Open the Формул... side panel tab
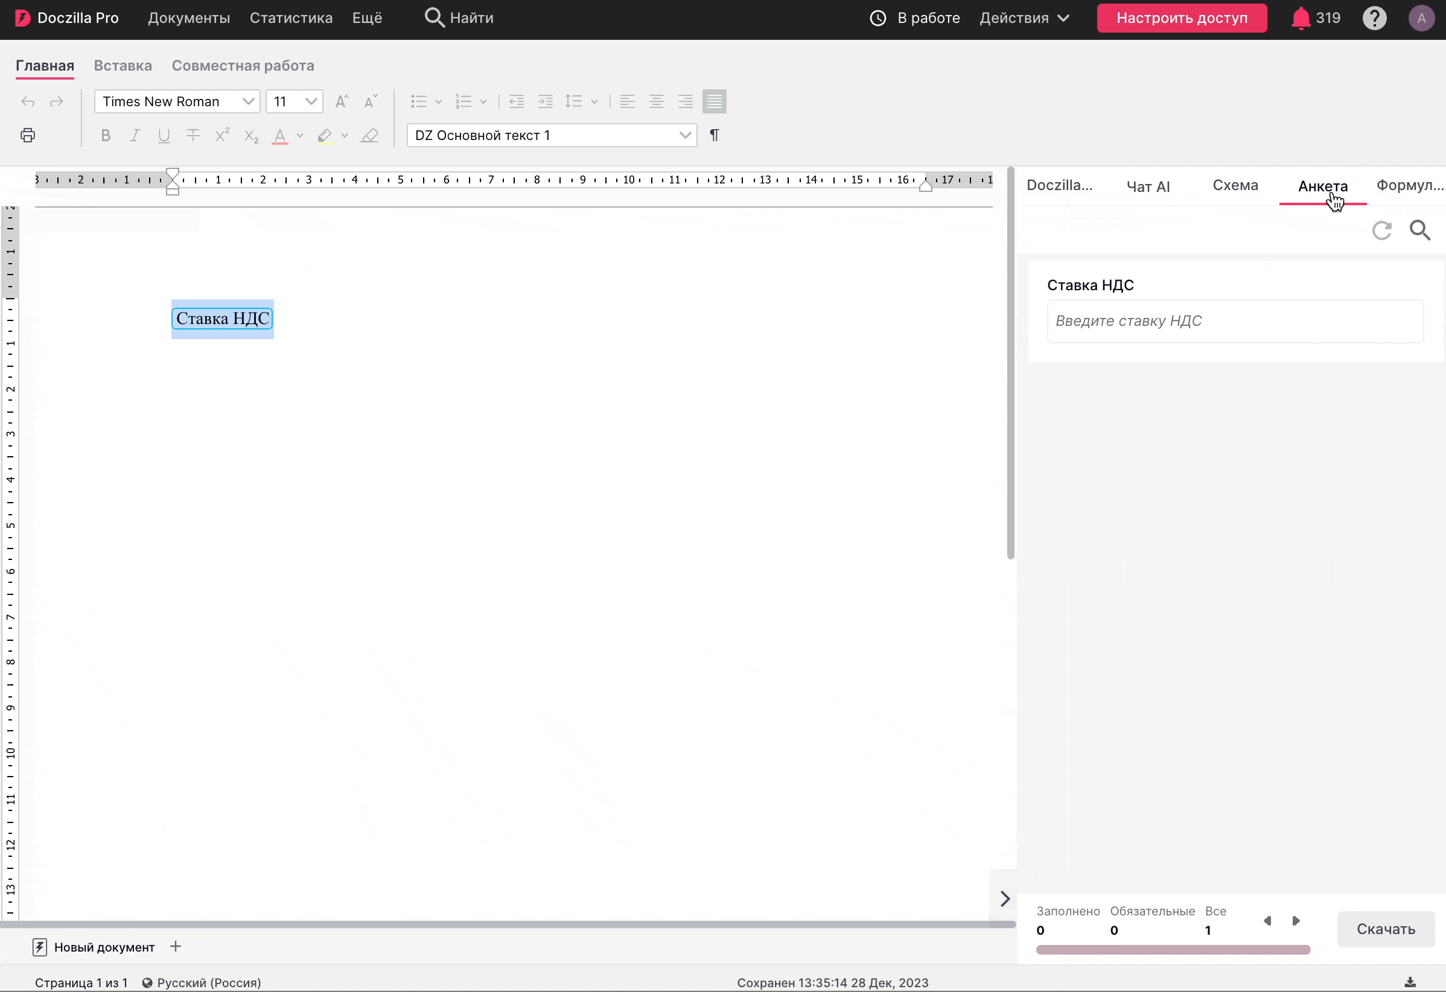 pyautogui.click(x=1410, y=185)
